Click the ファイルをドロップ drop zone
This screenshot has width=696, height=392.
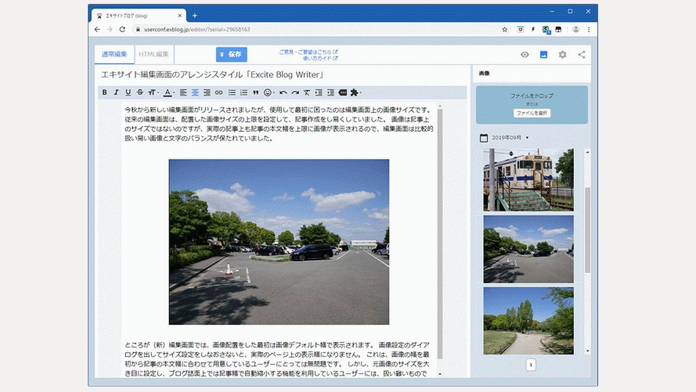pyautogui.click(x=532, y=105)
